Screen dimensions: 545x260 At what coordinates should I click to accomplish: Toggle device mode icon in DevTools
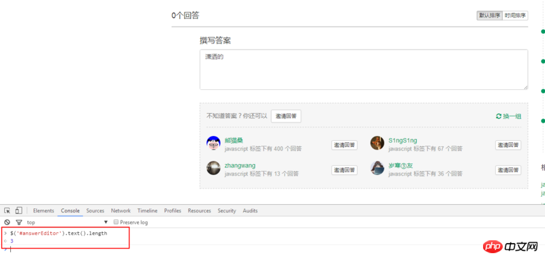[x=19, y=210]
